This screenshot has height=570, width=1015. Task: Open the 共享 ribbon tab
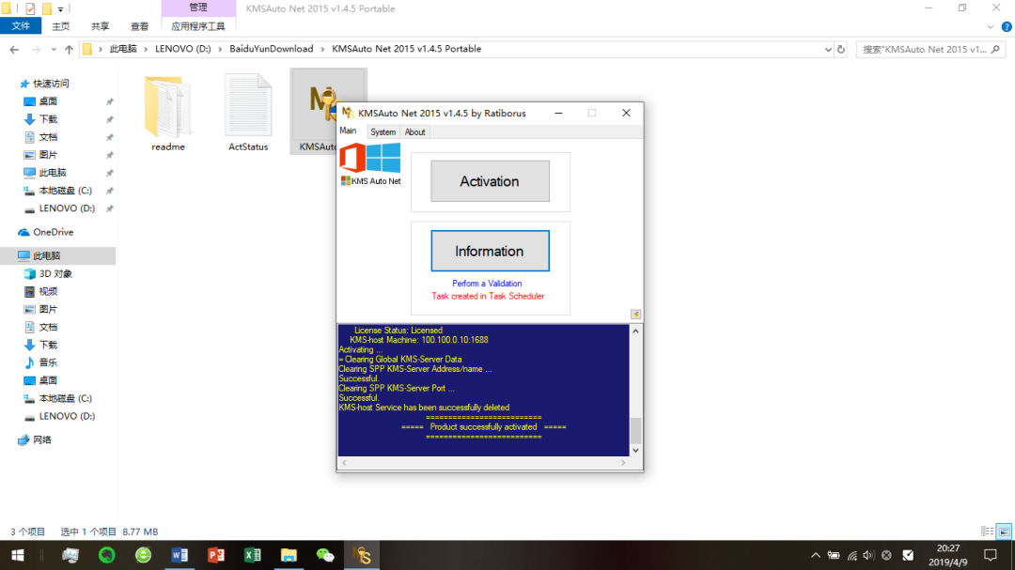coord(100,26)
